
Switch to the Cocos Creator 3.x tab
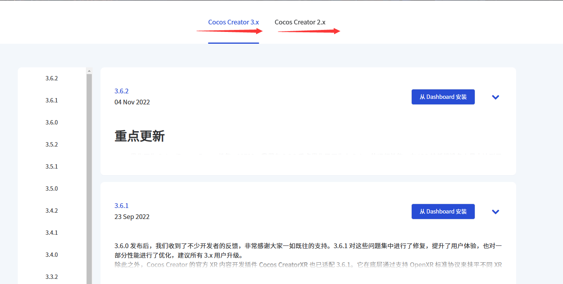(x=233, y=22)
